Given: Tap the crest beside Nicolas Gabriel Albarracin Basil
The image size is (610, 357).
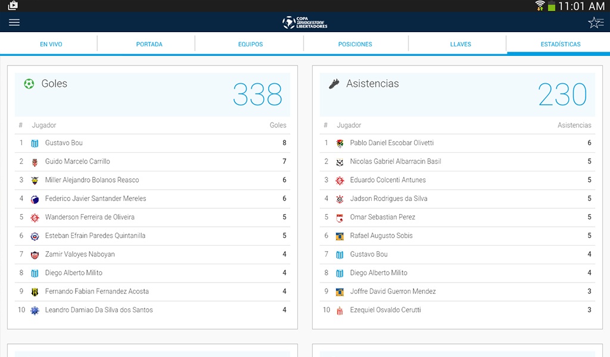Looking at the screenshot, I should pos(340,162).
